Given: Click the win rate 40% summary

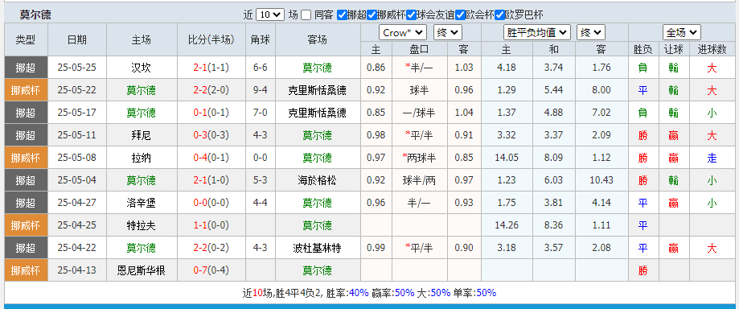Looking at the screenshot, I should [x=359, y=293].
